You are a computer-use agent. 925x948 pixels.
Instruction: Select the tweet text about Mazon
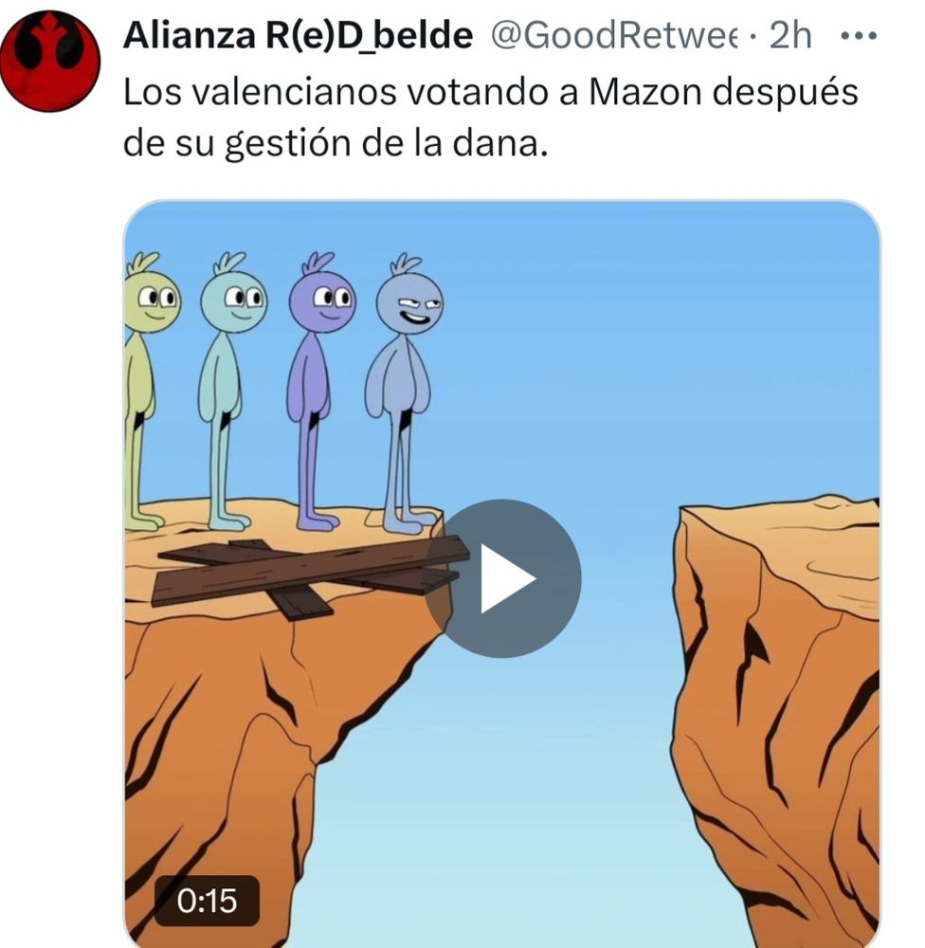[x=490, y=118]
